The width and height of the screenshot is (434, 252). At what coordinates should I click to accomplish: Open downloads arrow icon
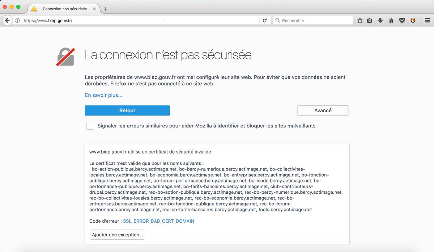click(x=380, y=21)
